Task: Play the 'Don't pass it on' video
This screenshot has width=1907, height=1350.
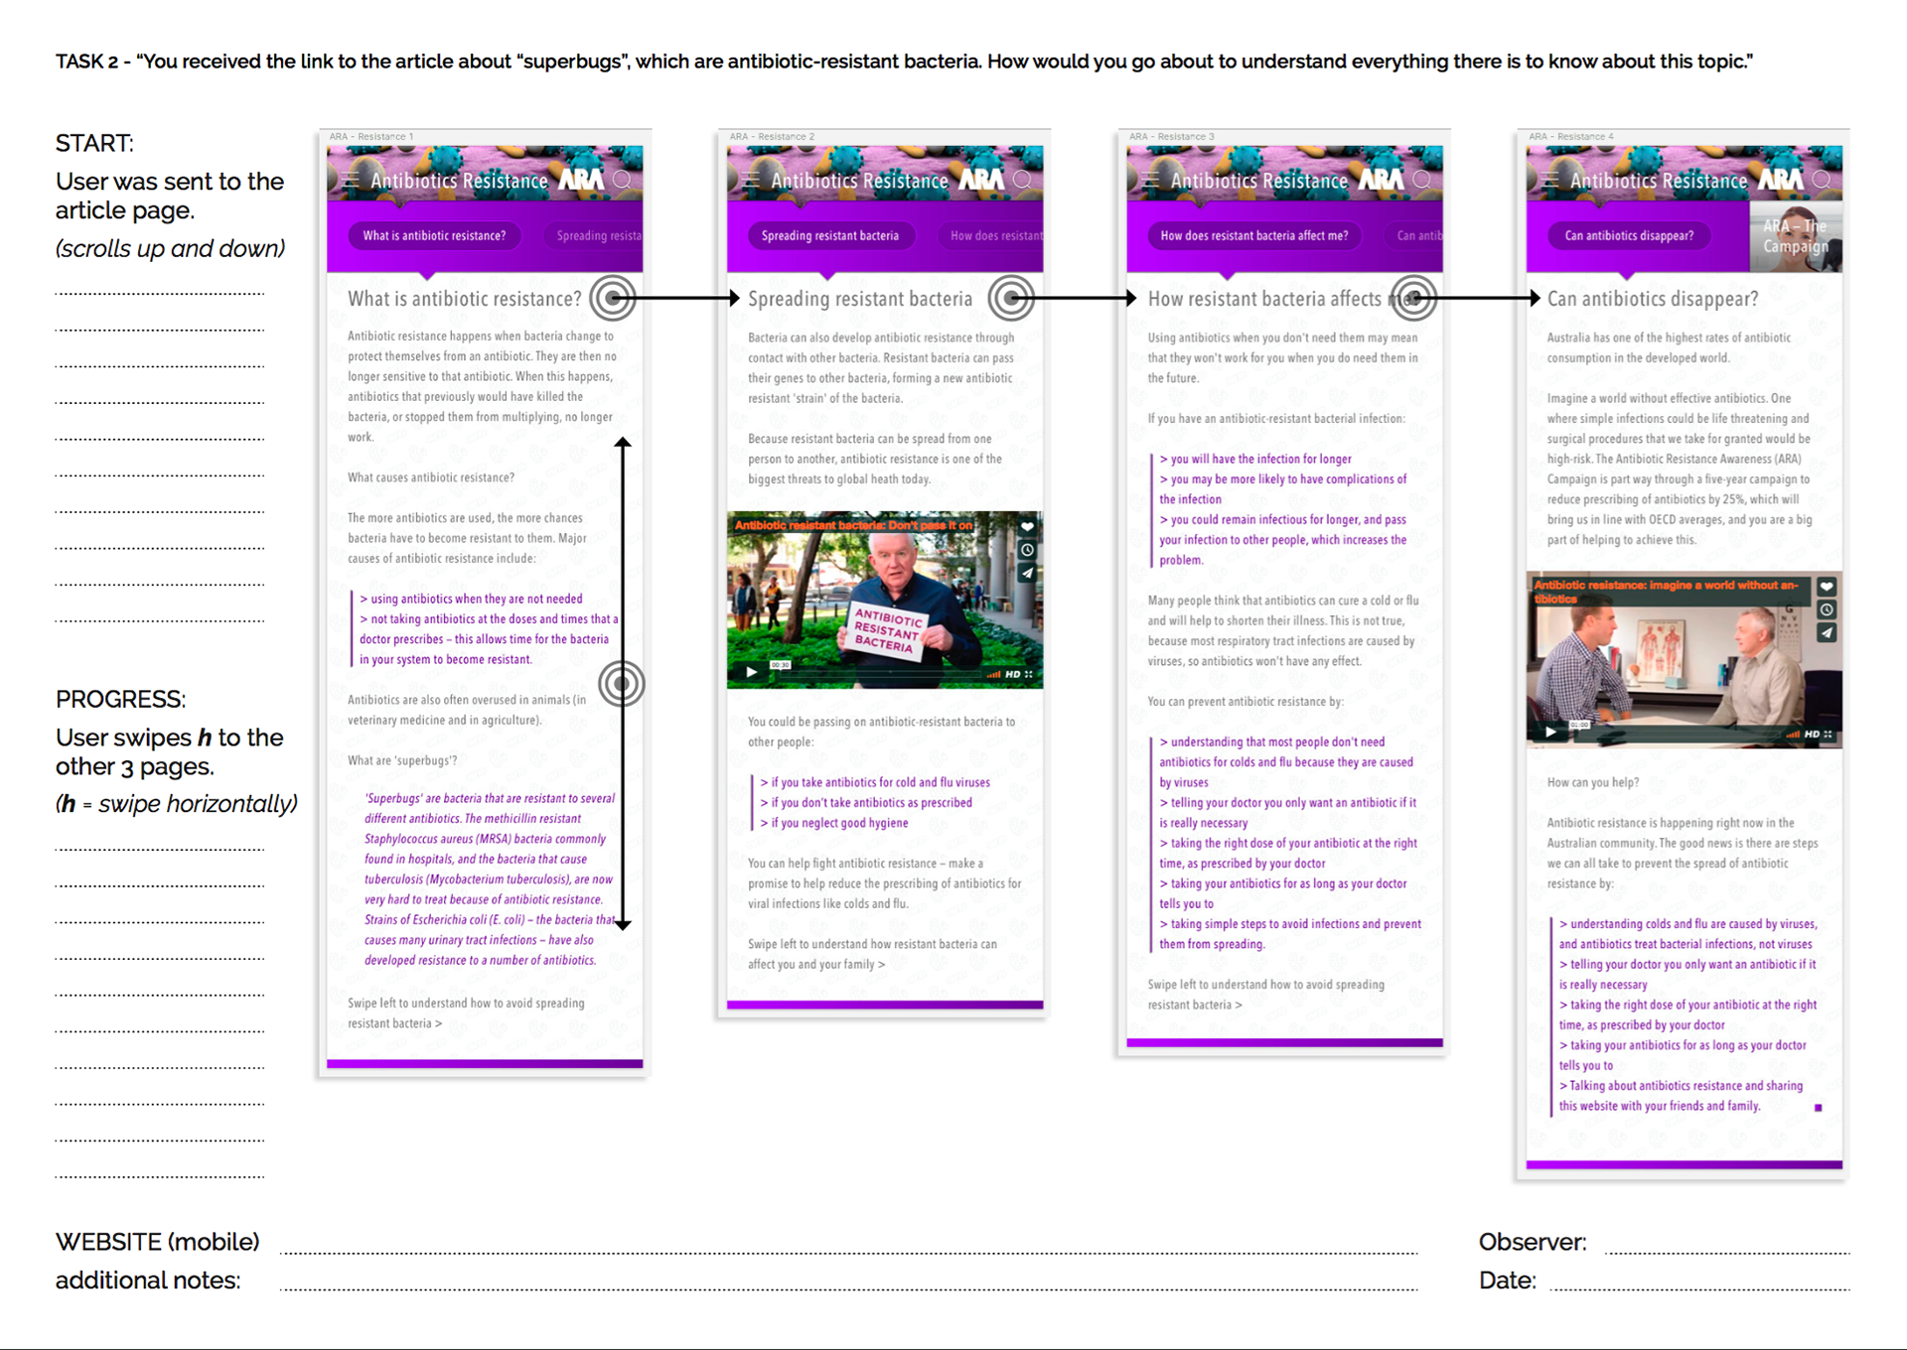Action: pos(752,672)
